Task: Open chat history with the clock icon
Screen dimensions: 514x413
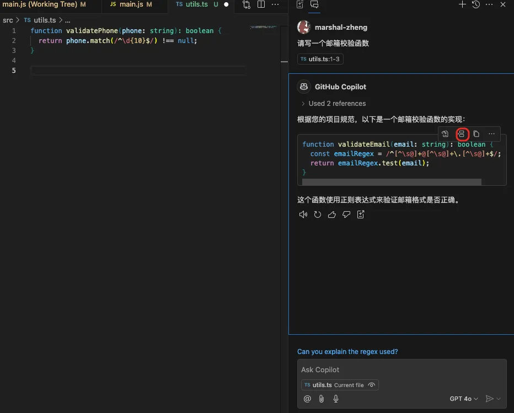Action: pos(475,4)
